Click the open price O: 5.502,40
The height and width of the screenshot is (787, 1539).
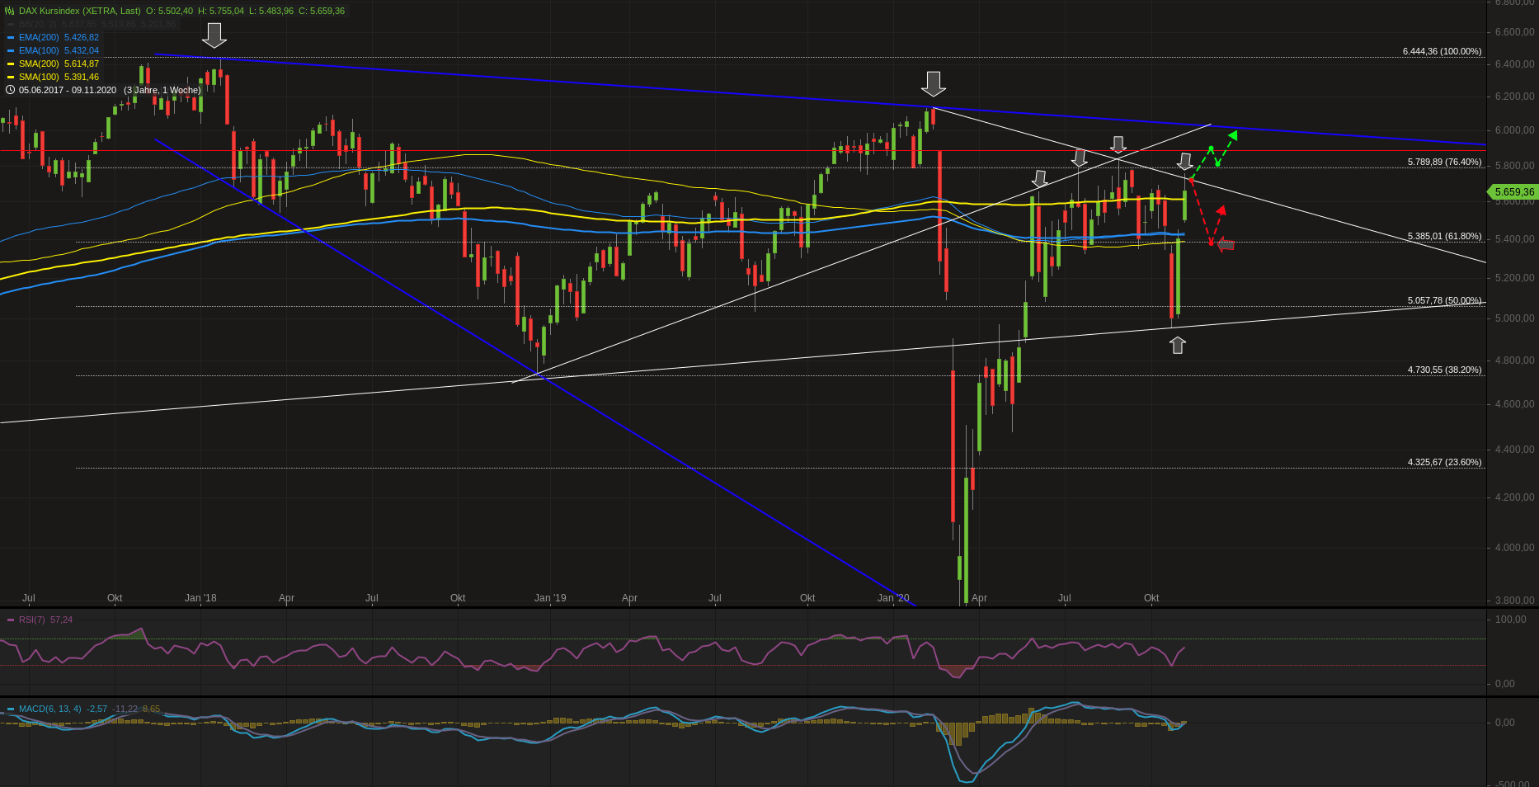tap(169, 11)
